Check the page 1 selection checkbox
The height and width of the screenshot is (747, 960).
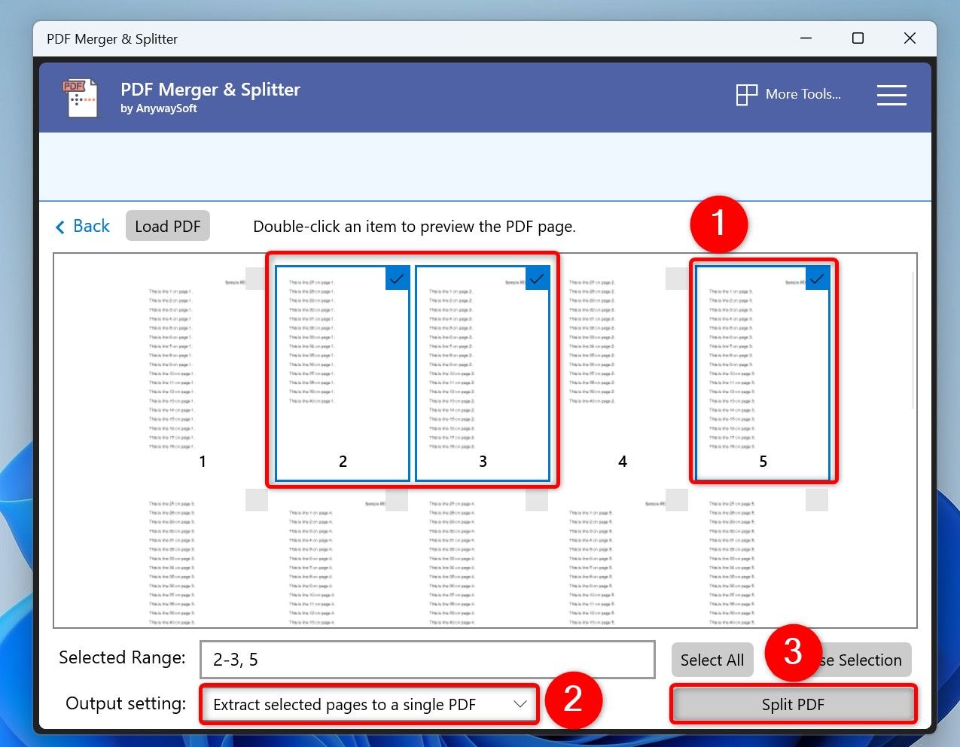click(257, 279)
